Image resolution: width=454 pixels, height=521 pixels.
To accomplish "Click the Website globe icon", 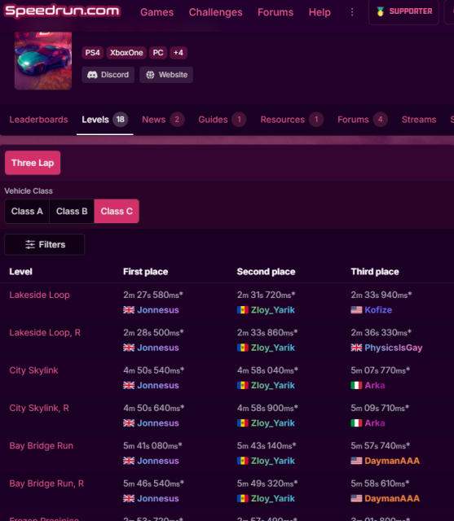I will click(150, 75).
